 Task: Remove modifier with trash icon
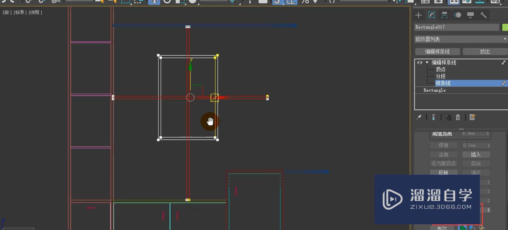tap(458, 117)
